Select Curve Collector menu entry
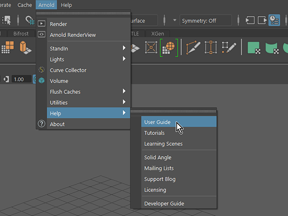This screenshot has height=216, width=288. click(89, 70)
